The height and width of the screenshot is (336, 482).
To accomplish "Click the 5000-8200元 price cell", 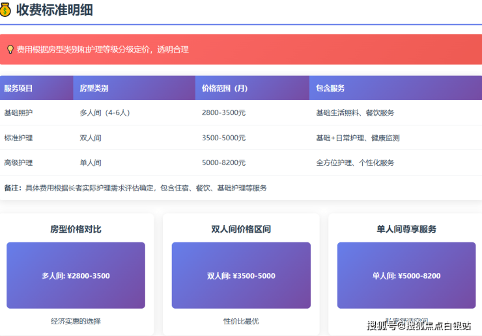I will [x=223, y=162].
